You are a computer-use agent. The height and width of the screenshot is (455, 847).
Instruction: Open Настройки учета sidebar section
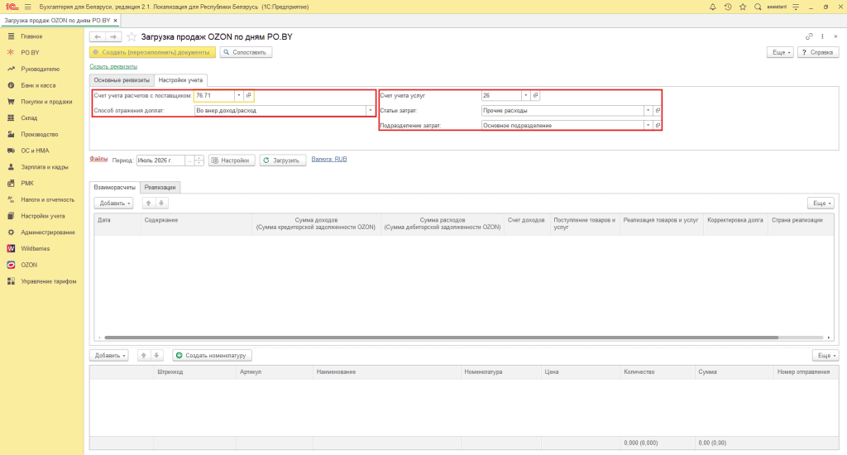[41, 216]
